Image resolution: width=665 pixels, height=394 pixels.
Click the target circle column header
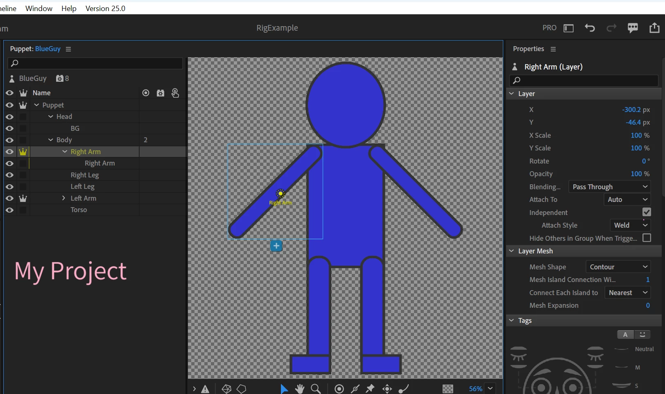pos(146,93)
